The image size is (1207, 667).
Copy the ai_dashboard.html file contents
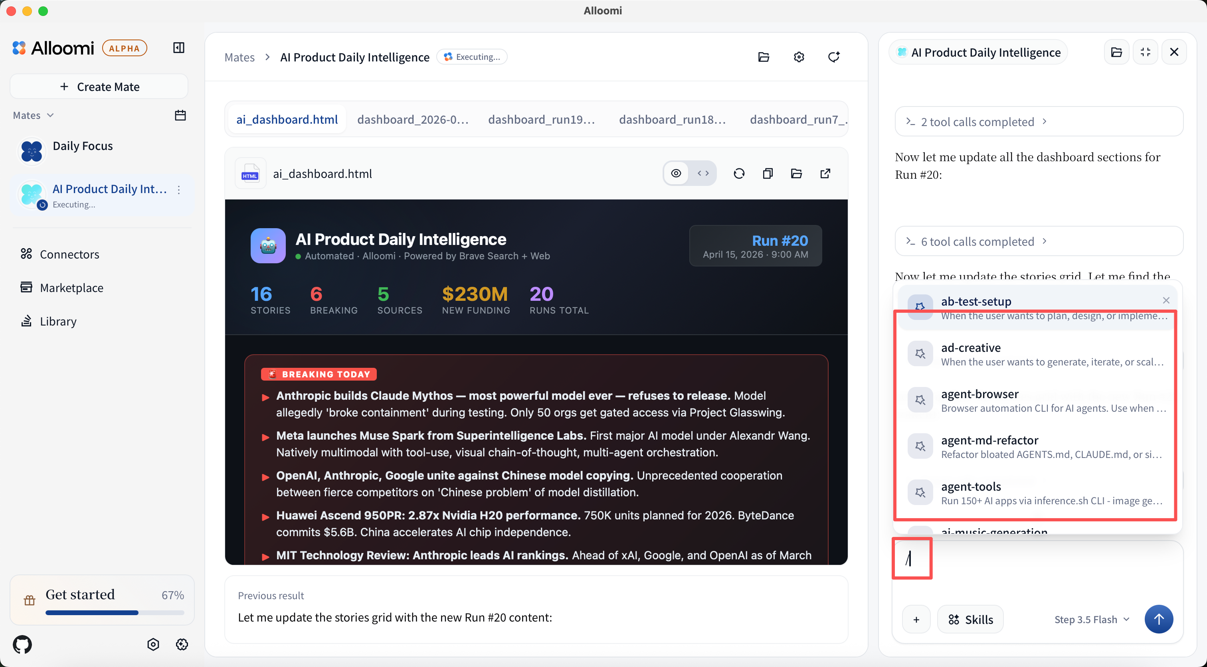point(768,173)
